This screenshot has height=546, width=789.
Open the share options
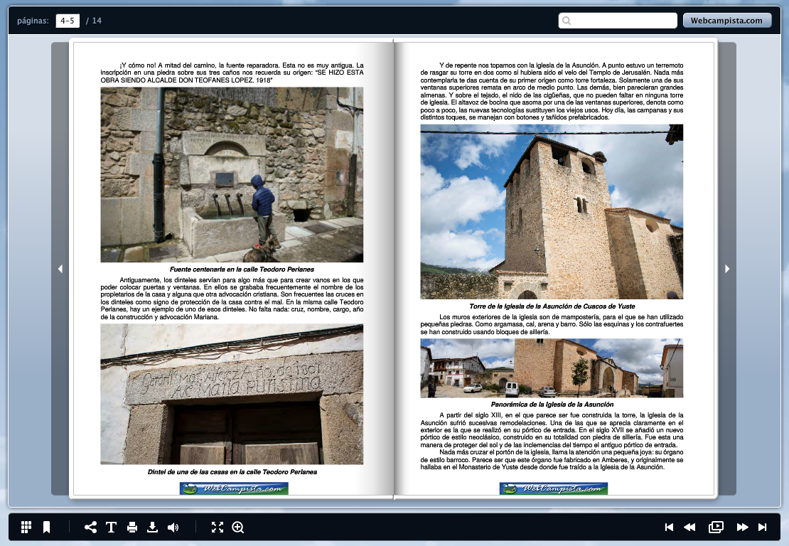coord(90,527)
